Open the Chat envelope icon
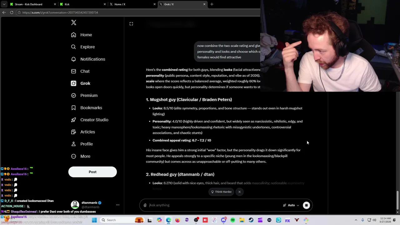 pos(73,71)
